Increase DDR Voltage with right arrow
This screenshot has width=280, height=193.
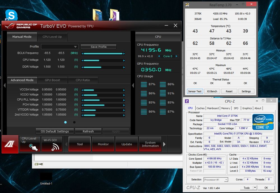[x=124, y=67]
